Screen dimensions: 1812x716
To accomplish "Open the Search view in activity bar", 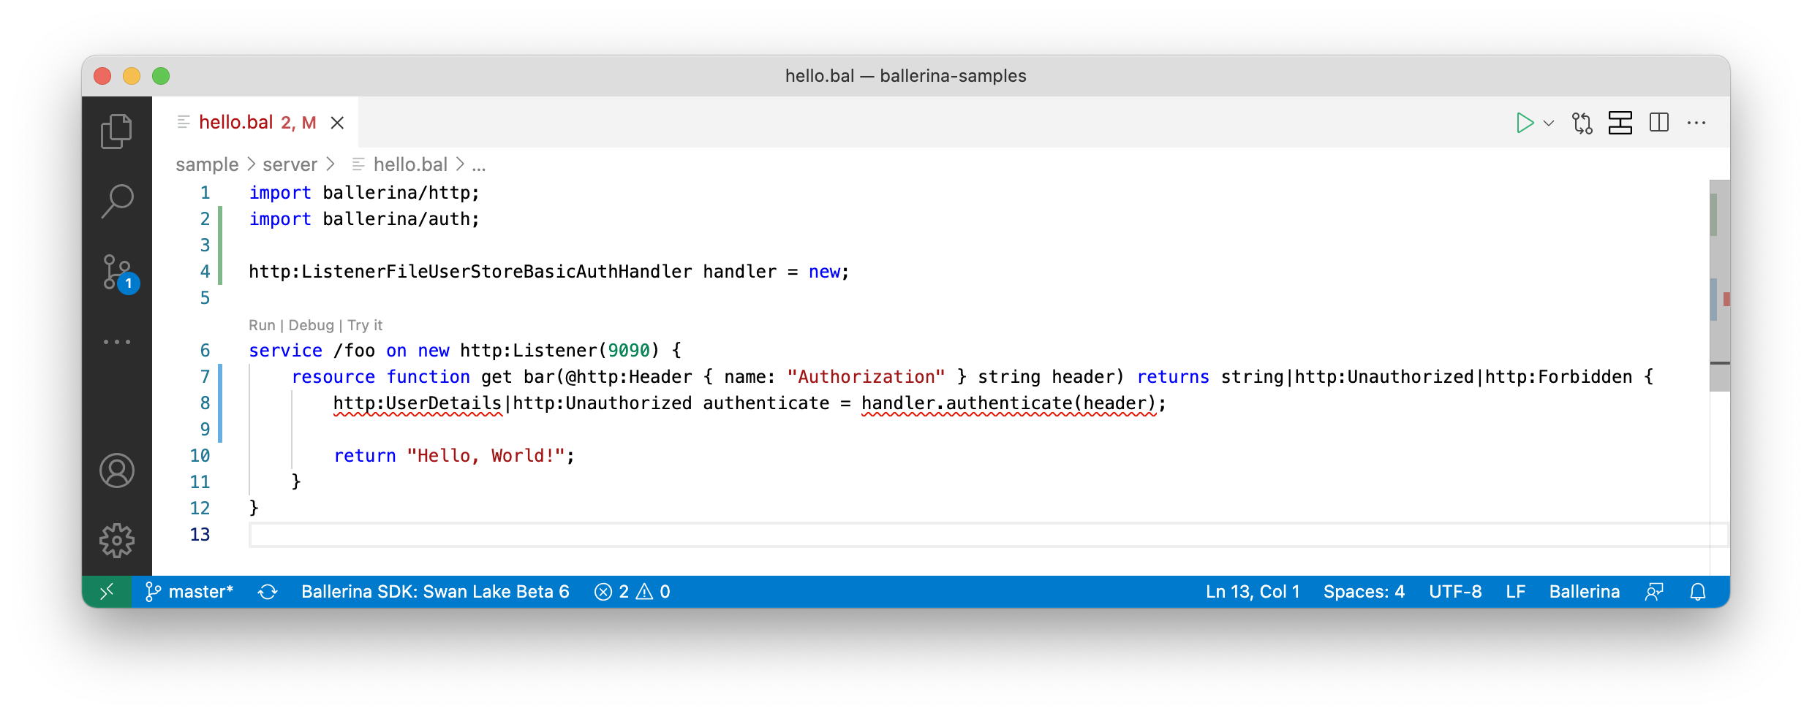I will [x=116, y=201].
